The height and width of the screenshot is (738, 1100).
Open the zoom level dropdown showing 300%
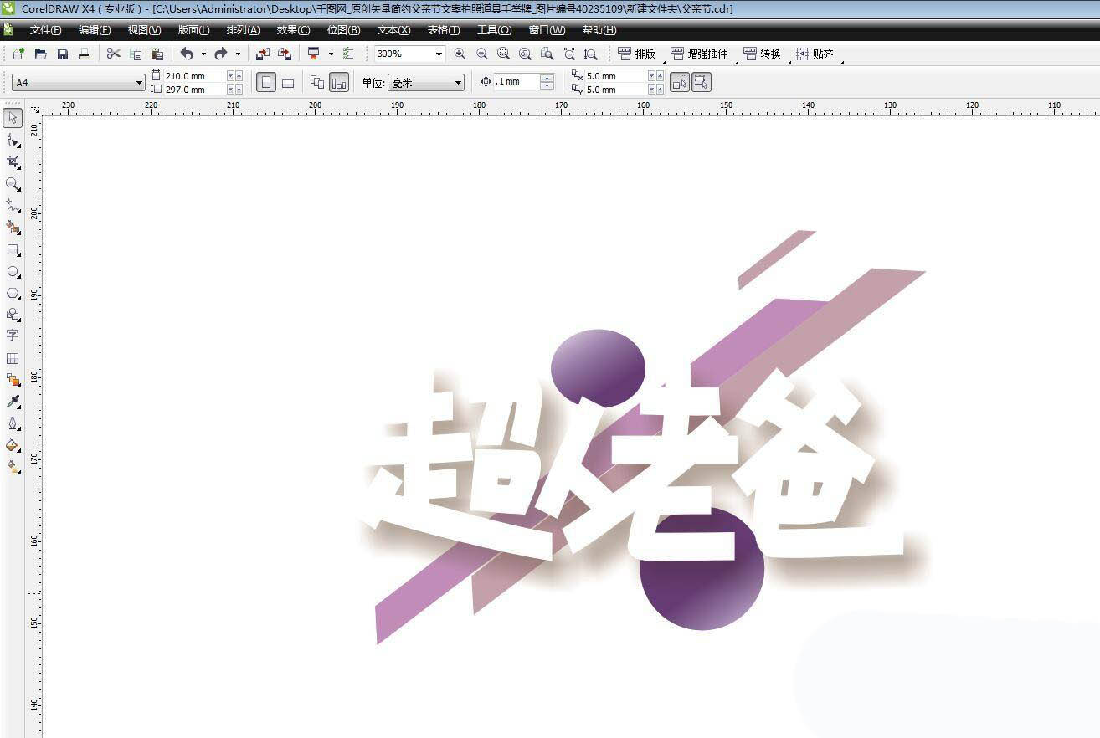[440, 54]
